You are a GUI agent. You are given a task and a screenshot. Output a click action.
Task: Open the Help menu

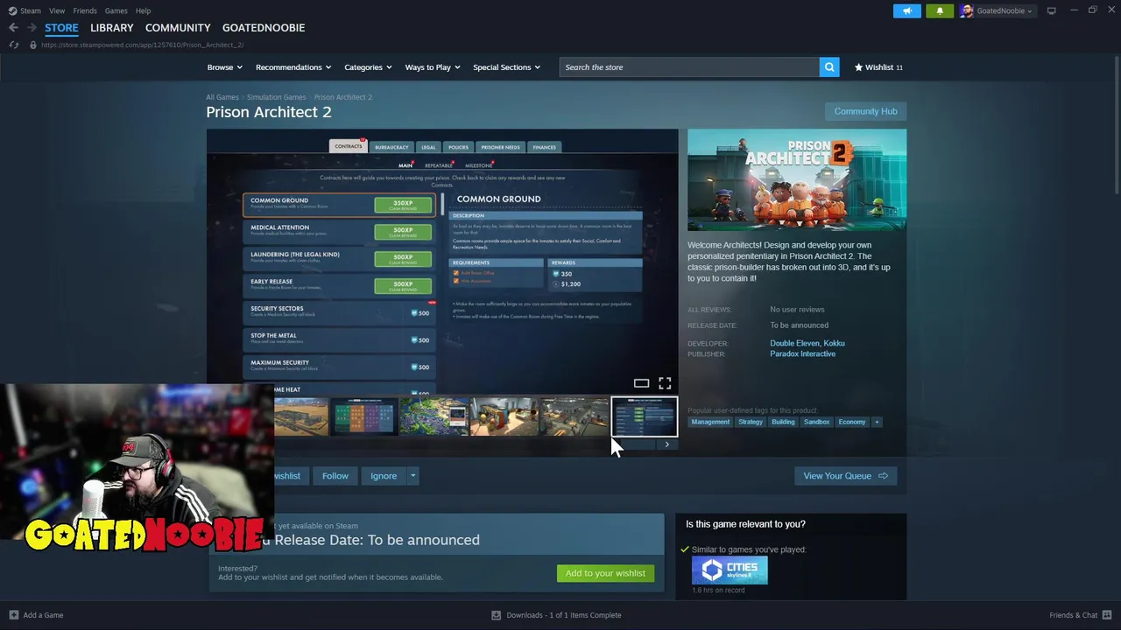click(x=144, y=10)
